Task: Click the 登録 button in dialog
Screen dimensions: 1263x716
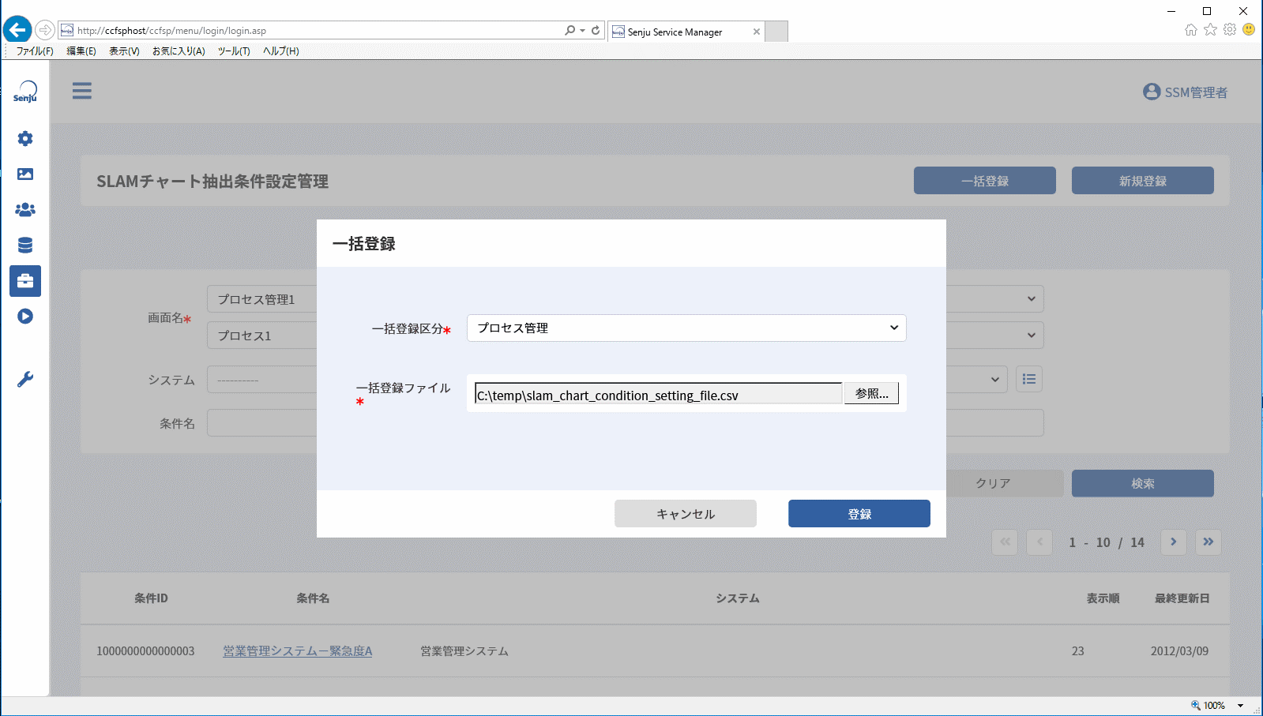Action: coord(859,513)
